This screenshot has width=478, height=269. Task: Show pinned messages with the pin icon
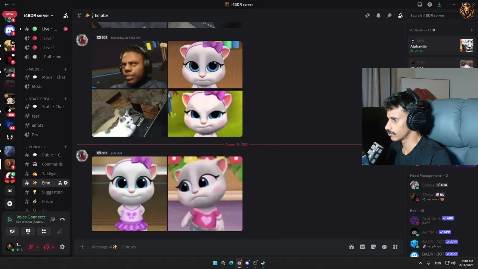pos(389,15)
